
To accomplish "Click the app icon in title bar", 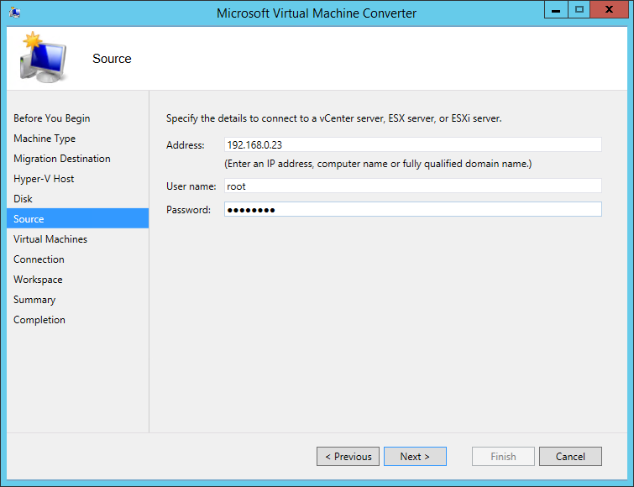I will (x=14, y=13).
